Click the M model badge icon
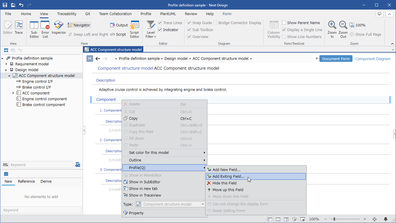The width and height of the screenshot is (396, 223). pos(90,58)
